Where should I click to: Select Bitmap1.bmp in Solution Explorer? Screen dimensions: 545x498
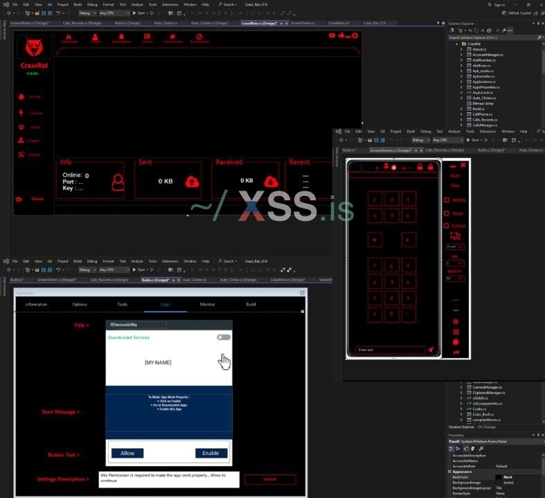point(483,104)
